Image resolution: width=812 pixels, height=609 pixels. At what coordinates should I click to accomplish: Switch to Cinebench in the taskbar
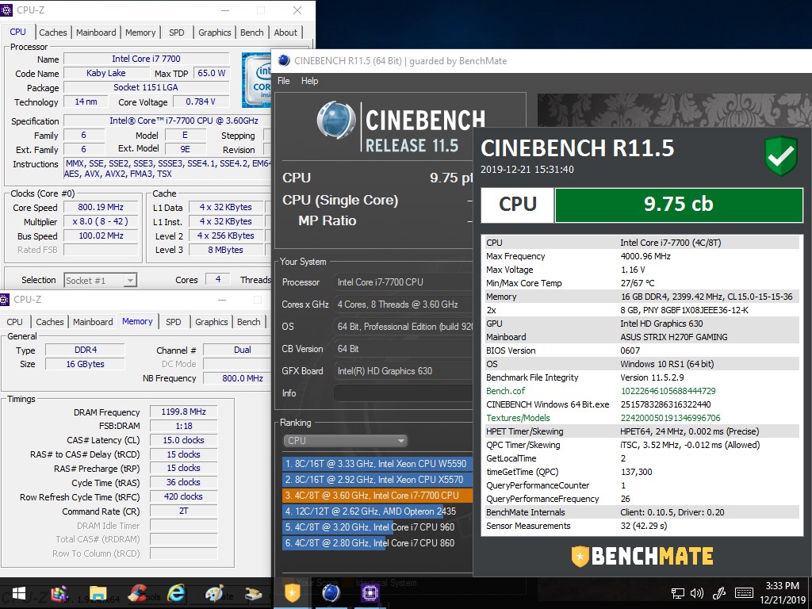point(331,593)
